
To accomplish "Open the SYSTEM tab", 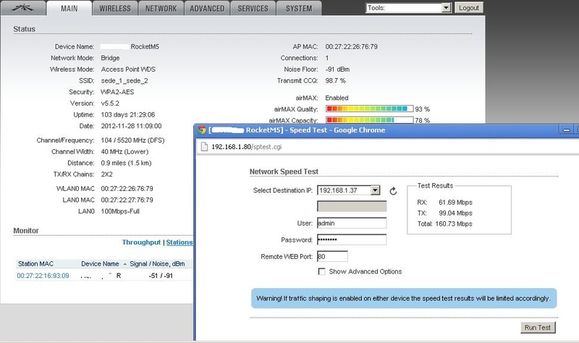I will click(x=299, y=9).
